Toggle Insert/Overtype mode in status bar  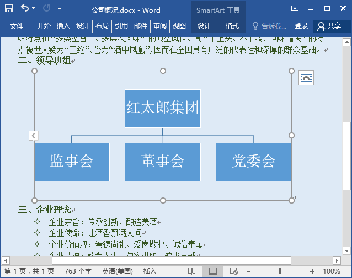point(150,271)
